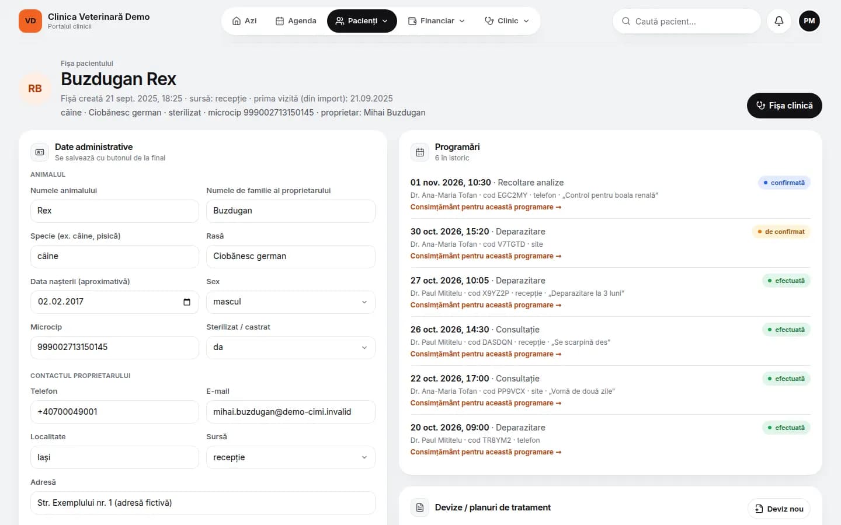Click the Adresă field
The height and width of the screenshot is (525, 841).
(203, 503)
